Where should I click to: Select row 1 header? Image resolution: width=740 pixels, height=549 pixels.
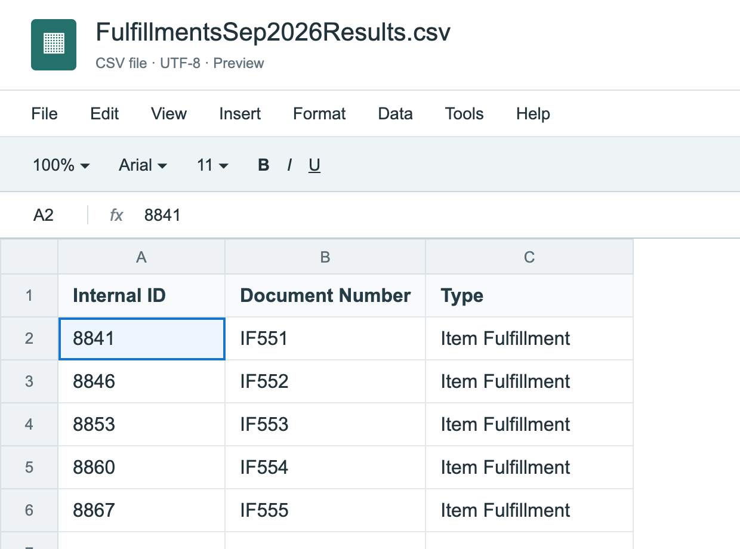tap(29, 295)
